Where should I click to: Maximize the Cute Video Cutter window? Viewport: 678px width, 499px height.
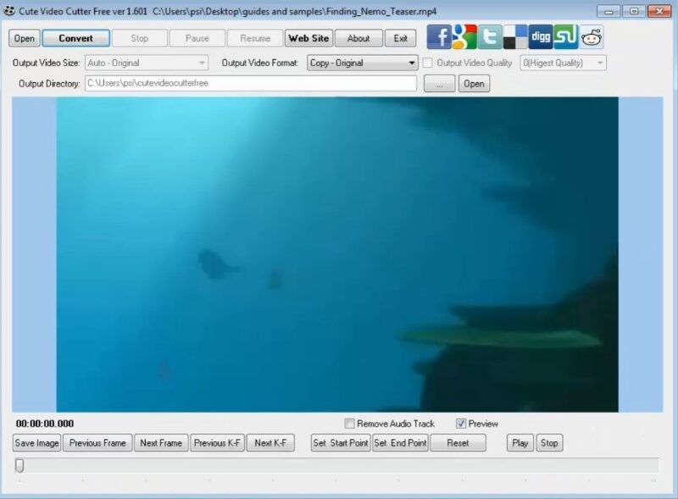tap(634, 11)
